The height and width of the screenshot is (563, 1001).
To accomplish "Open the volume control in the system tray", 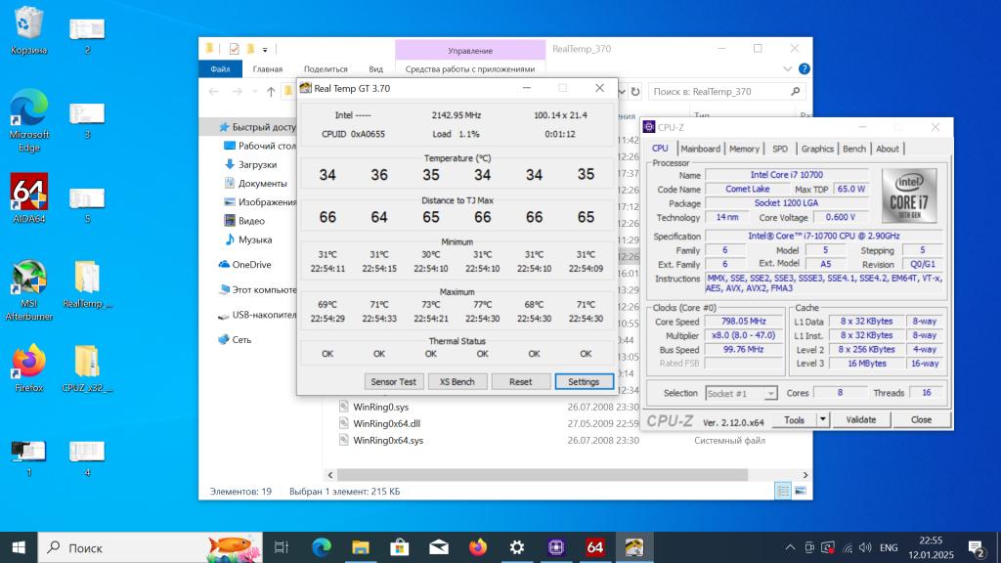I will 865,547.
